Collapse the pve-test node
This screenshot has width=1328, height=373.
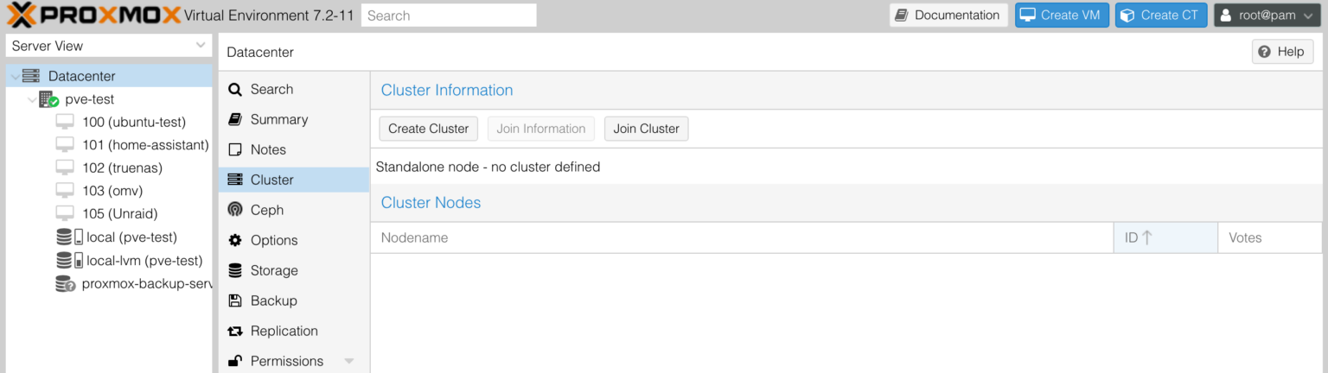(31, 99)
